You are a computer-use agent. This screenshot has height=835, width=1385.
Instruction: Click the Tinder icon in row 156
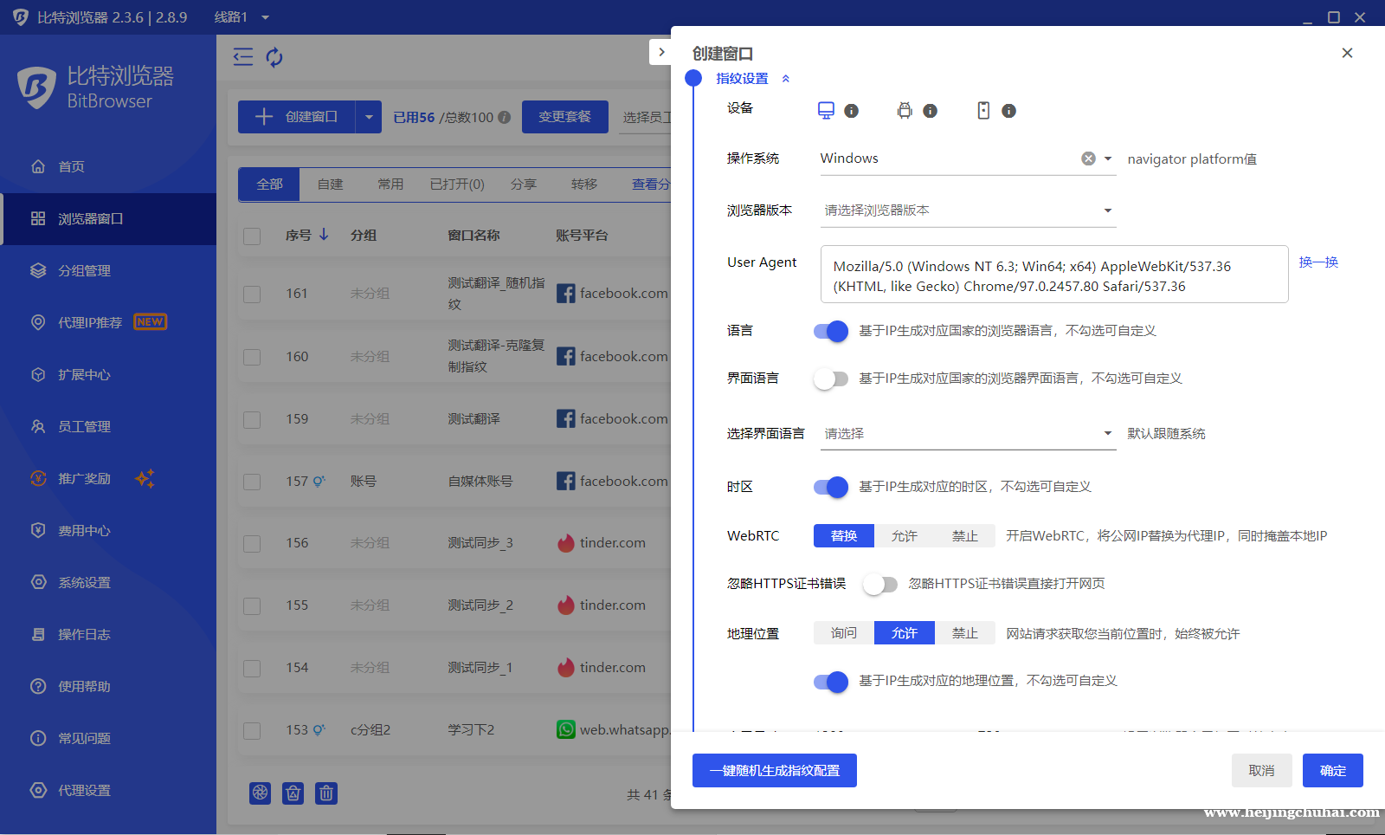pos(566,543)
